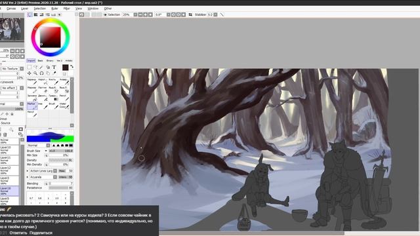Image resolution: width=420 pixels, height=236 pixels.
Task: Show the swatches panel icon
Action: [54, 14]
